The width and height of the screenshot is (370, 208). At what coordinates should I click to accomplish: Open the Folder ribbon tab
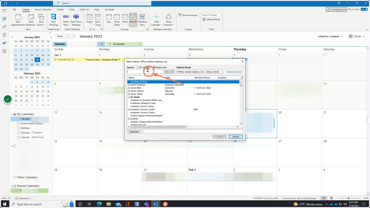click(x=60, y=10)
